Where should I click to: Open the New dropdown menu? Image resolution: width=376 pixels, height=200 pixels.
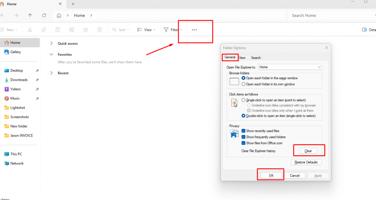click(x=9, y=30)
